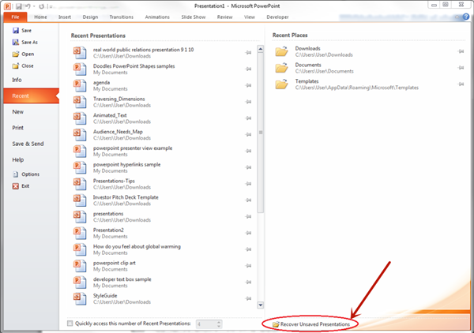
Task: Click the Traversing_Dimensions file icon
Action: pyautogui.click(x=80, y=102)
